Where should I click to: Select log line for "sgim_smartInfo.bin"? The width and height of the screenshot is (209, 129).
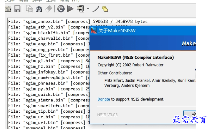49,106
